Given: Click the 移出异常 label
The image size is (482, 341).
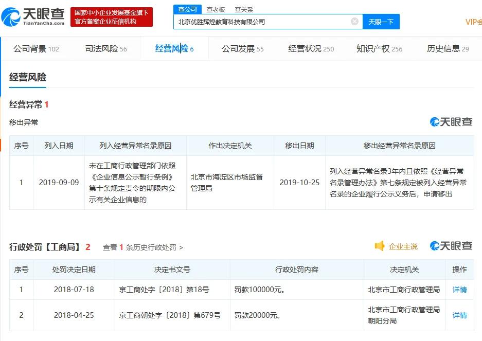Looking at the screenshot, I should pos(24,122).
